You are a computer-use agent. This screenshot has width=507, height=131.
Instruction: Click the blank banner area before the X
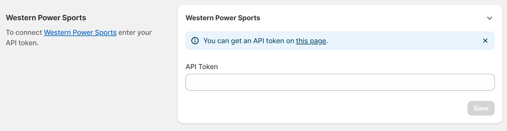404,41
